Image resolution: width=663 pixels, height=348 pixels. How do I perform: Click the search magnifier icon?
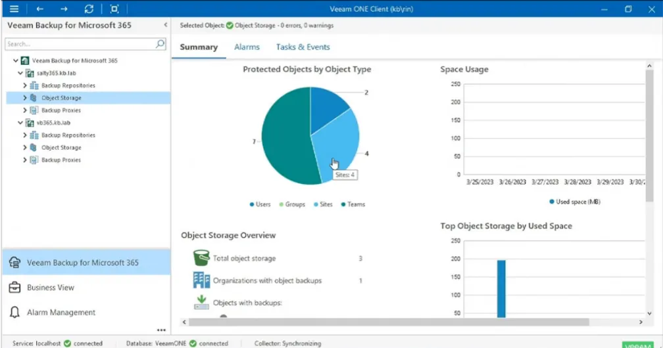160,43
